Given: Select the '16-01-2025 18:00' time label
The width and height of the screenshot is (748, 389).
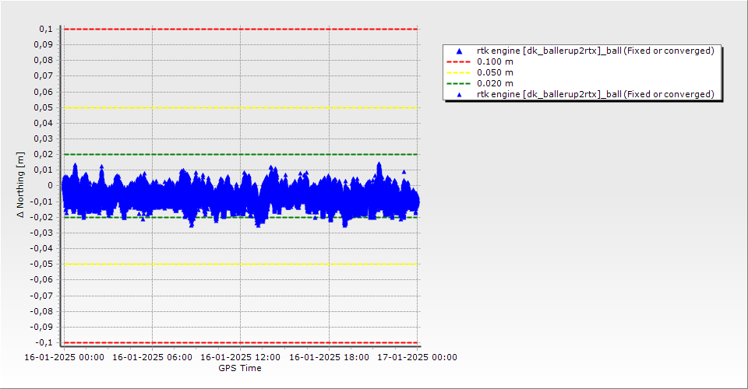Looking at the screenshot, I should coord(329,357).
